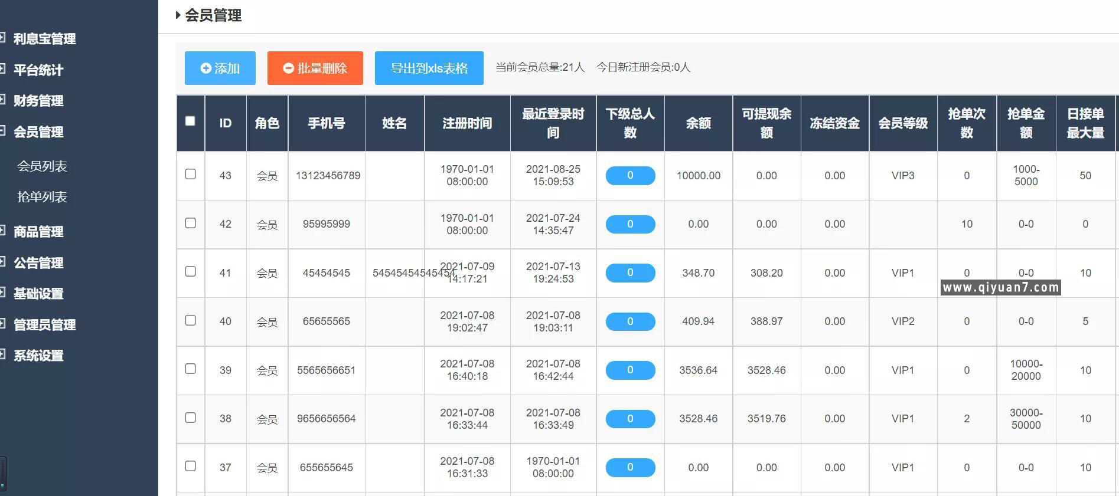Click the blue subordinate badge for ID 40
This screenshot has width=1119, height=496.
click(630, 321)
